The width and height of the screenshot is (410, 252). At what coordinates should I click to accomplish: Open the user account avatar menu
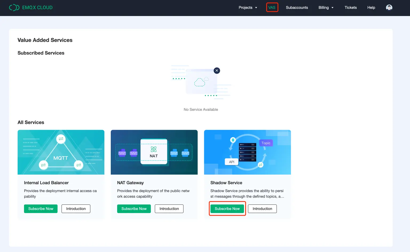[x=389, y=7]
